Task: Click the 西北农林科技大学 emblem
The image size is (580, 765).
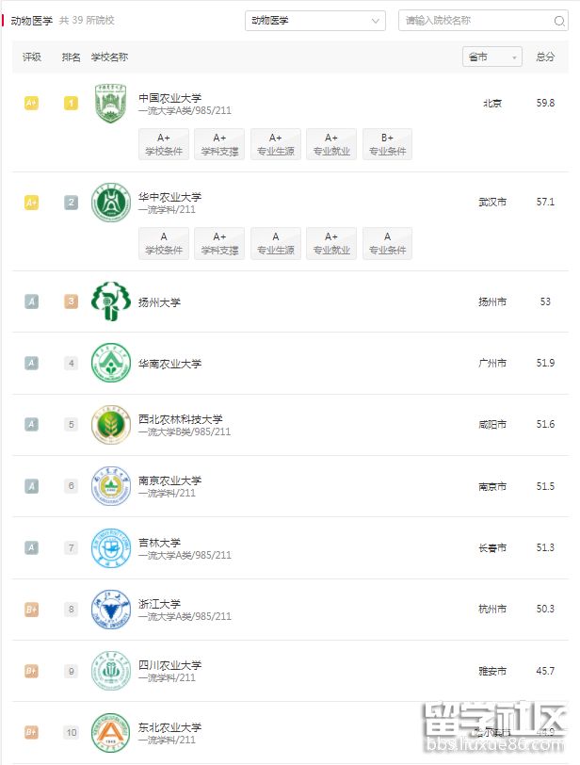Action: pyautogui.click(x=109, y=425)
